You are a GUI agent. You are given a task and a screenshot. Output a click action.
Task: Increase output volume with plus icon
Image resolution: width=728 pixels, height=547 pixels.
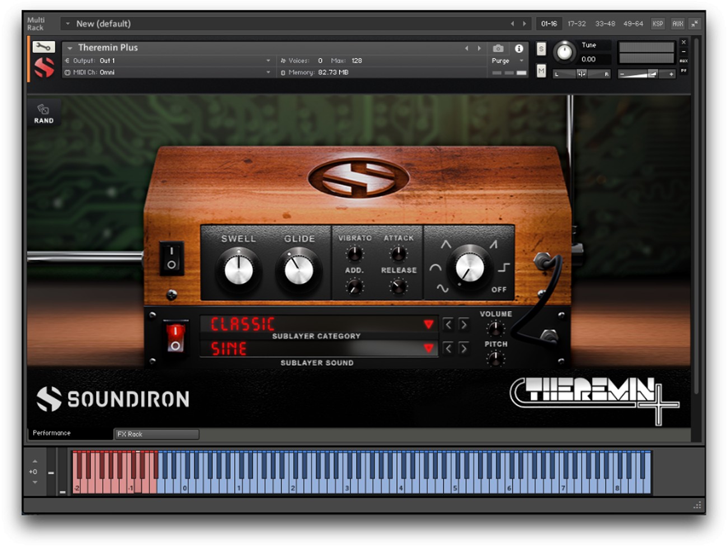(x=671, y=74)
